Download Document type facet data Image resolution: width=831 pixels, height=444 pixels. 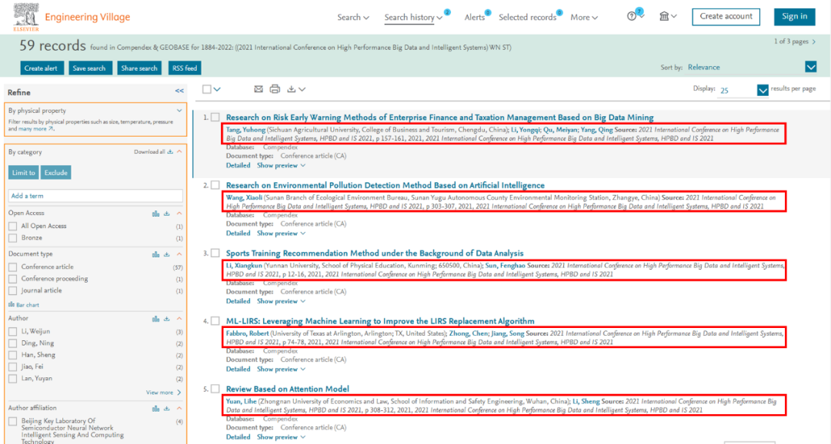click(166, 254)
